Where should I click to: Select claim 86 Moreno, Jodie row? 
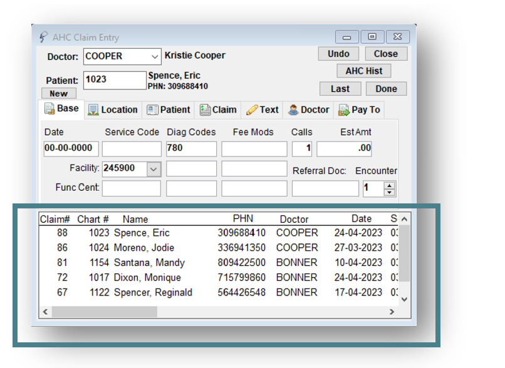[x=219, y=247]
